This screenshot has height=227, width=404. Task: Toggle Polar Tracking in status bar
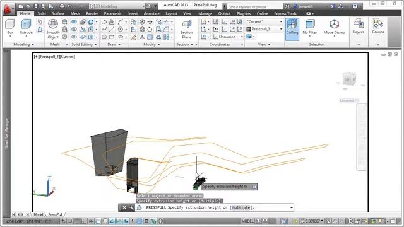tap(91, 221)
